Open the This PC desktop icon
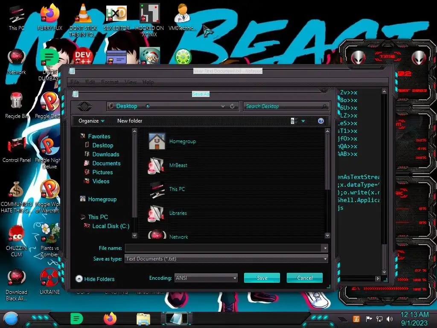The height and width of the screenshot is (328, 437). pos(17,18)
